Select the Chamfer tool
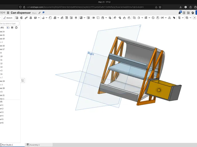 click(50, 18)
